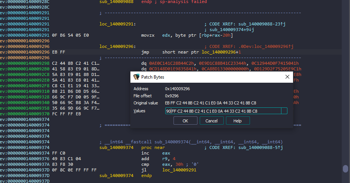Screen dimensions: 350x183
Task: Click the Patch Bytes title bar text
Action: 153,77
